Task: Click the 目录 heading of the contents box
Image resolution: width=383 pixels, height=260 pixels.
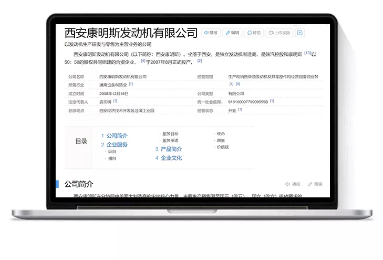Action: click(81, 141)
